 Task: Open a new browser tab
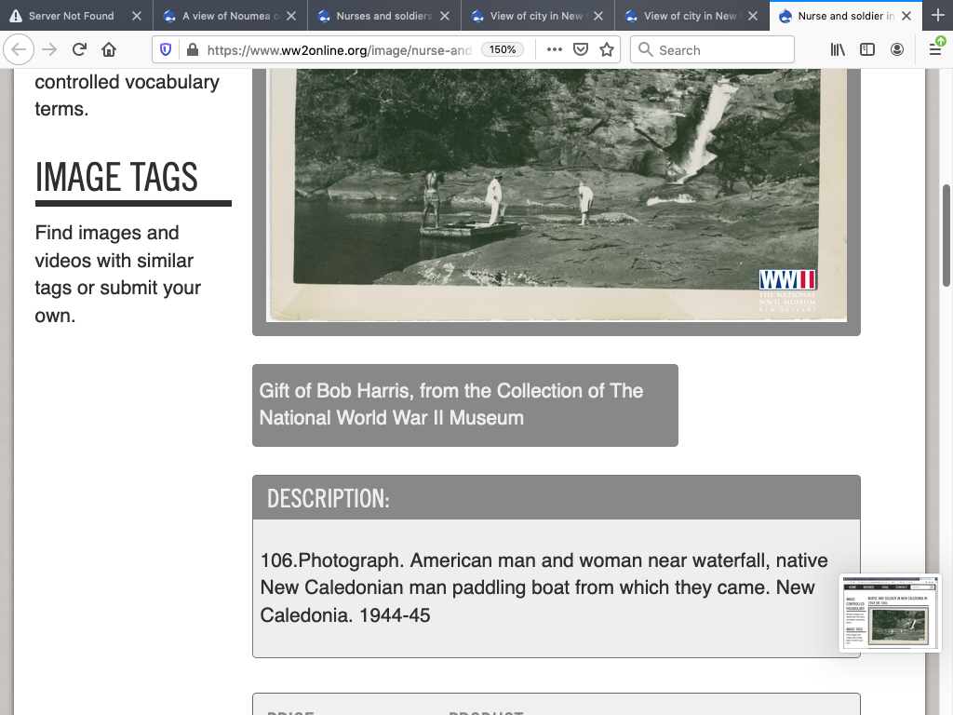(937, 16)
